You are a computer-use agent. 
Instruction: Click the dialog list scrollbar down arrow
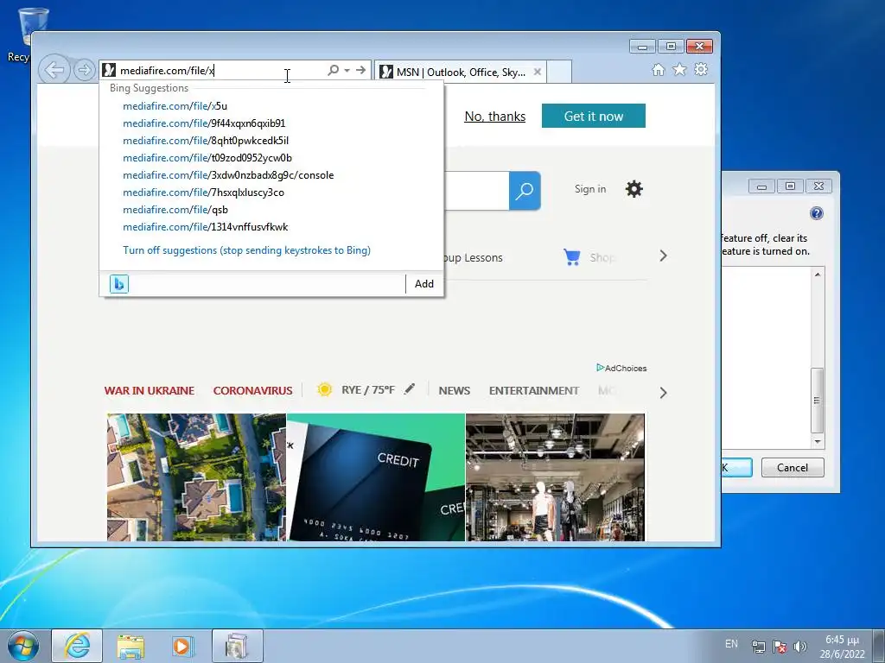[818, 442]
